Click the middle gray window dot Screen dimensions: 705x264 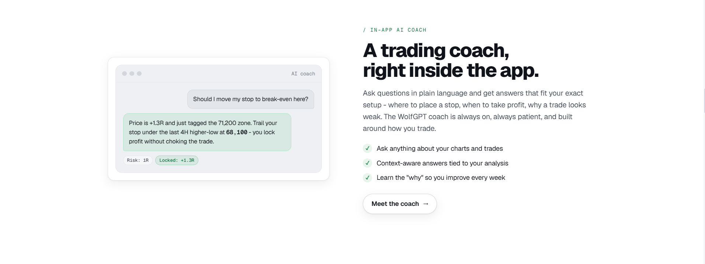pos(132,74)
